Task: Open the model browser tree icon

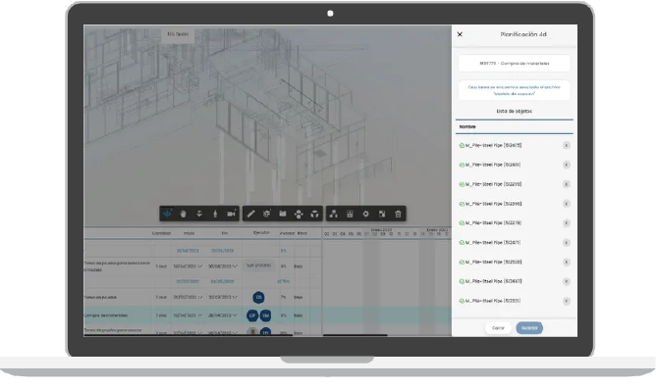Action: tap(334, 214)
